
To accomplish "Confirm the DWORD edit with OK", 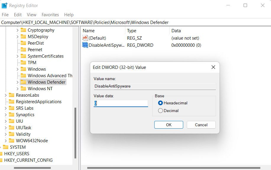I will pyautogui.click(x=169, y=125).
